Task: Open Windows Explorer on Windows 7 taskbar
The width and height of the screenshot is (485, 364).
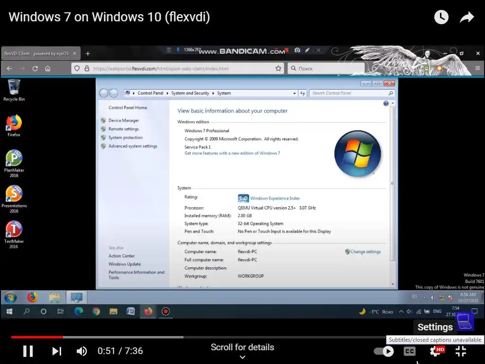Action: click(x=55, y=298)
